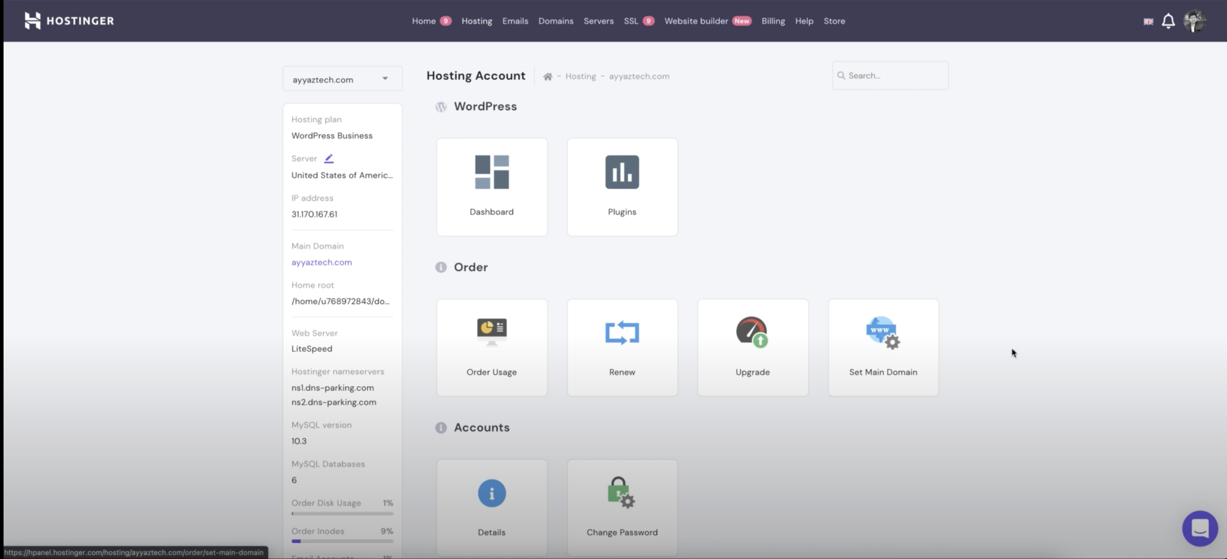
Task: Expand the ayyaztech.com domain dropdown
Action: [342, 79]
